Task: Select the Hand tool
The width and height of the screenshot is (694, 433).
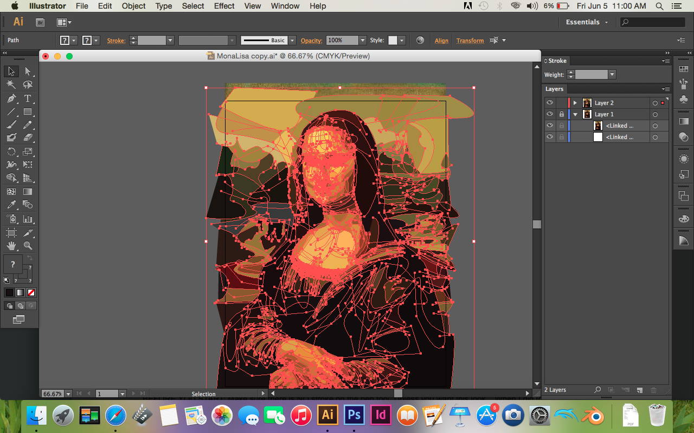Action: [x=11, y=246]
